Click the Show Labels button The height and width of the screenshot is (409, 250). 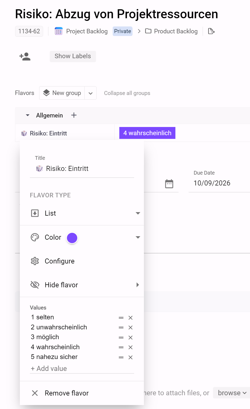[x=73, y=56]
